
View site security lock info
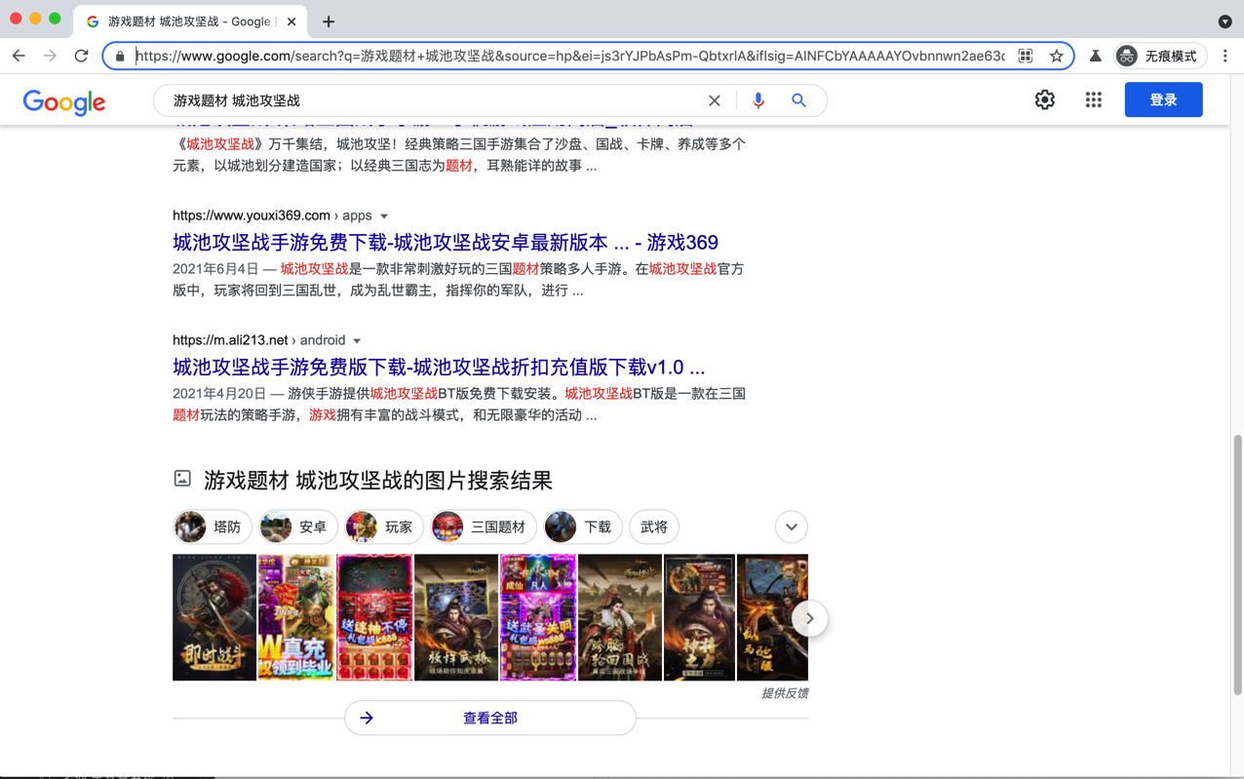pyautogui.click(x=120, y=57)
